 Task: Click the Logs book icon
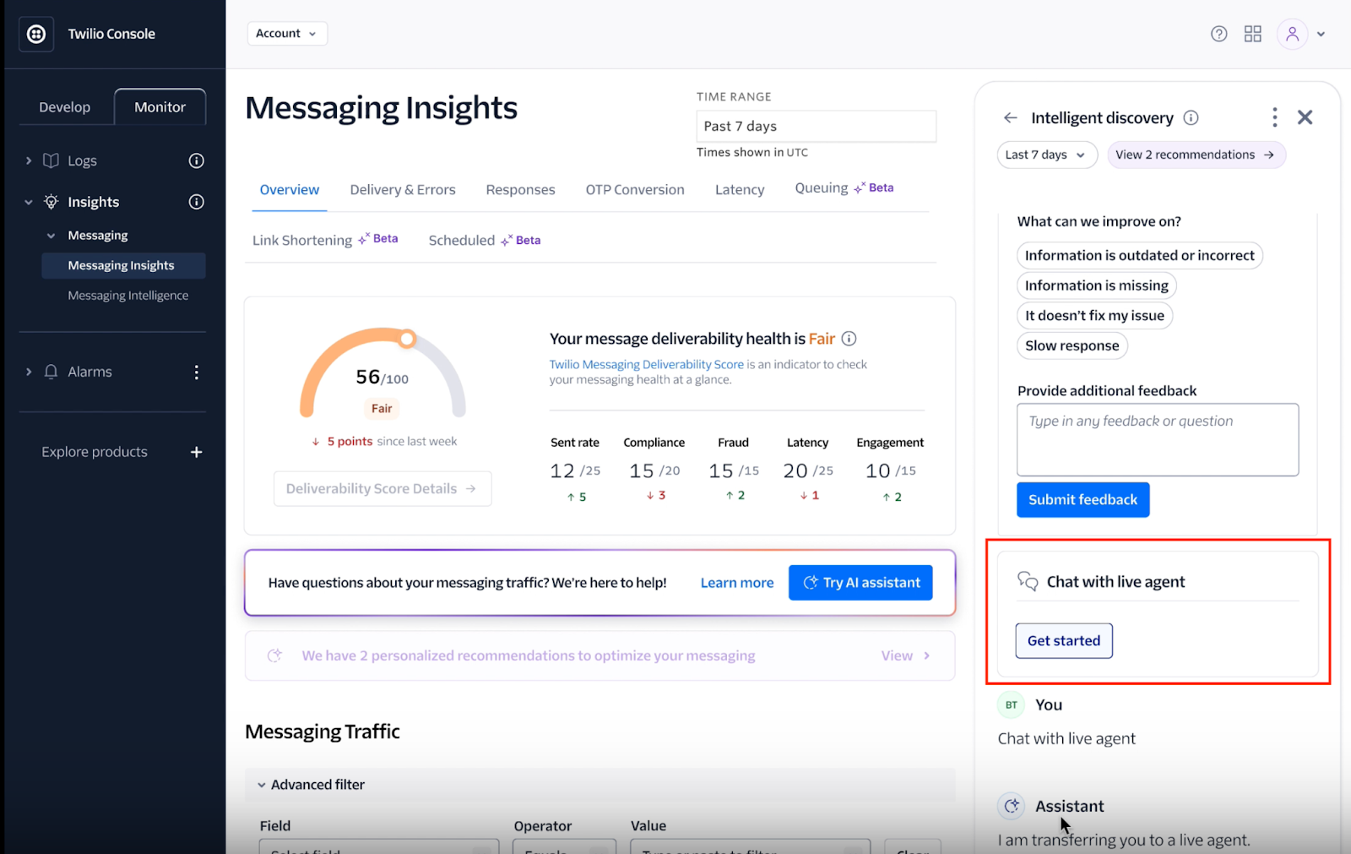tap(51, 160)
